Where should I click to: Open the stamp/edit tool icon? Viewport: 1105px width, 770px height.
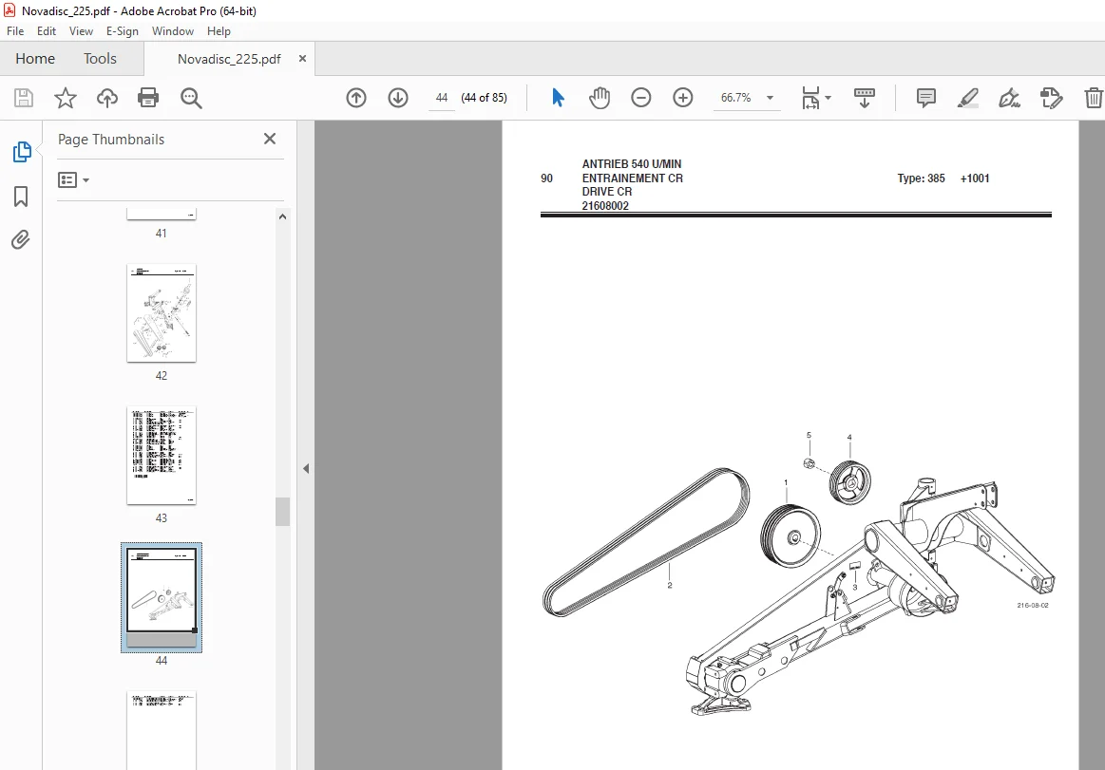(x=1051, y=98)
